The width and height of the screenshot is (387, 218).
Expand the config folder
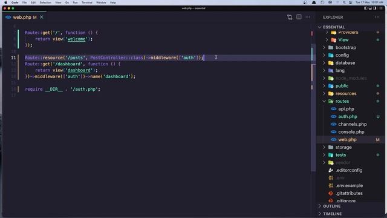tap(324, 55)
